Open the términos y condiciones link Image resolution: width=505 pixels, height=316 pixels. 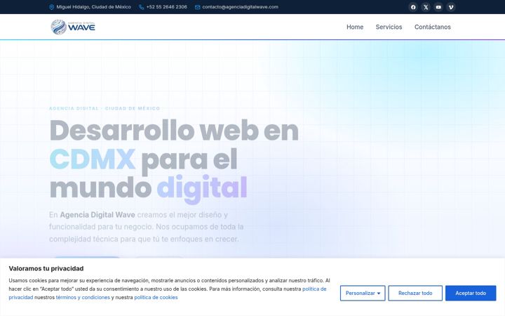(x=83, y=297)
